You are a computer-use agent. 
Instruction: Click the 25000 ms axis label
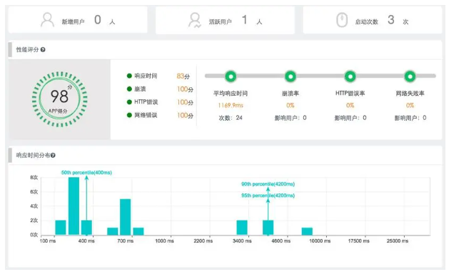pyautogui.click(x=398, y=241)
